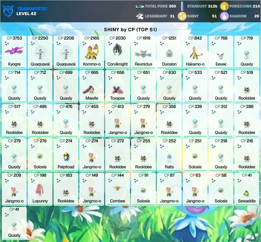Select the Toxapex sprite

(x=117, y=90)
